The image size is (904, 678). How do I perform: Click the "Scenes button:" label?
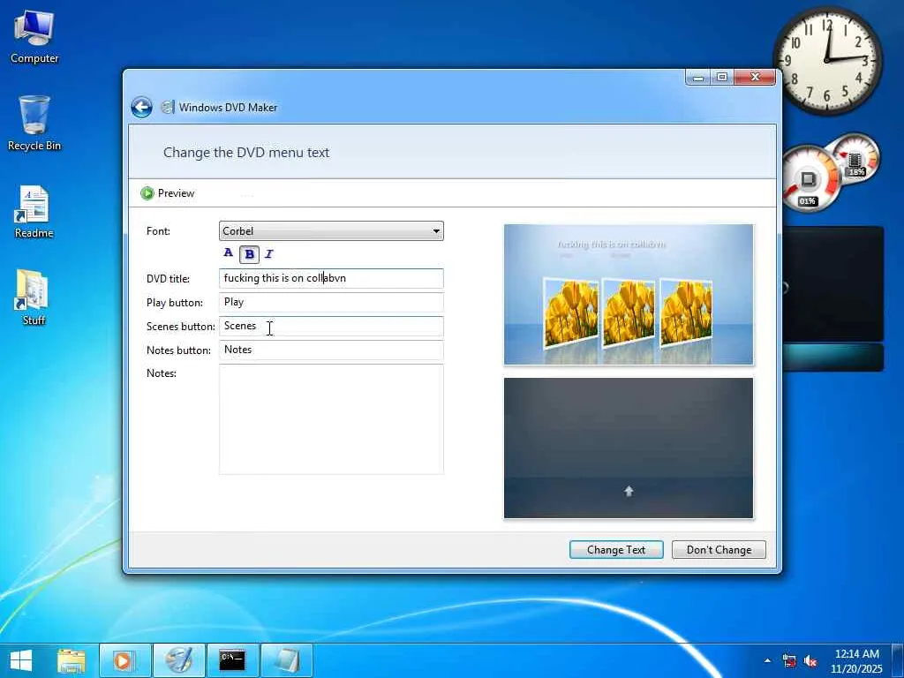[180, 327]
